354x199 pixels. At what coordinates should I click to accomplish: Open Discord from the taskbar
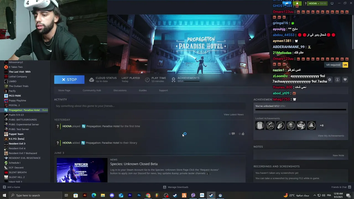click(112, 195)
